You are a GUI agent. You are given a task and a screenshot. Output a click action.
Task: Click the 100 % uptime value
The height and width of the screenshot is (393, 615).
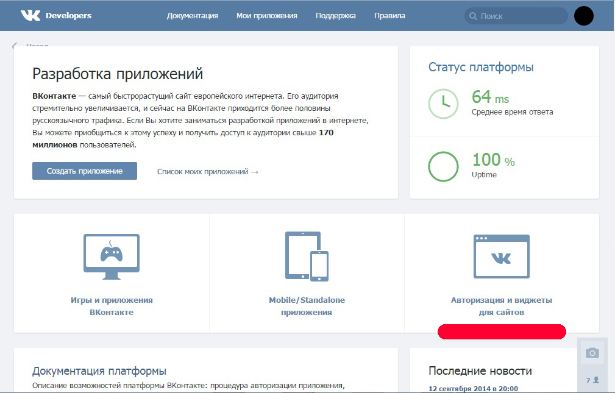pos(494,160)
